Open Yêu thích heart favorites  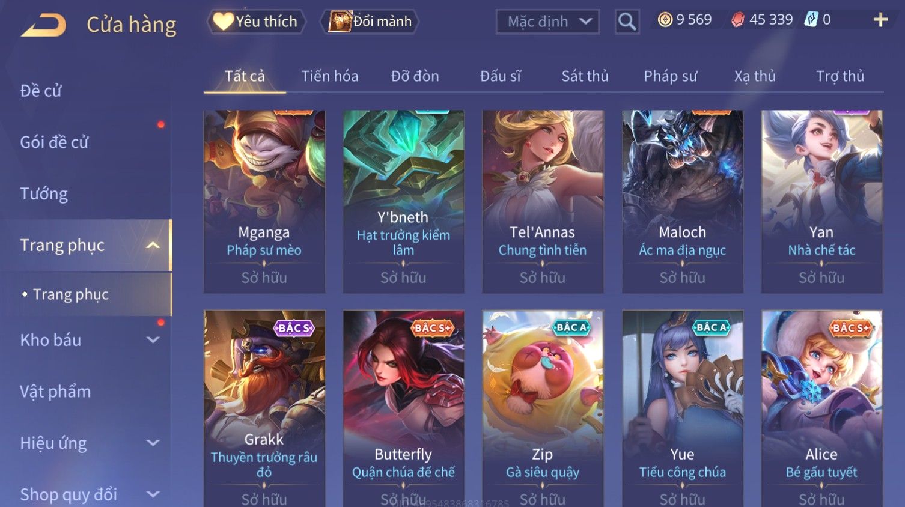(256, 22)
